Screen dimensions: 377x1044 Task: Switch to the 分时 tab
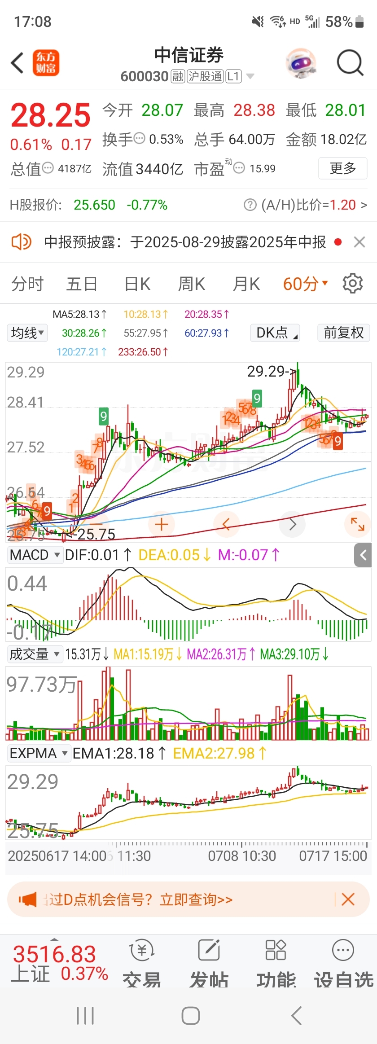[27, 284]
